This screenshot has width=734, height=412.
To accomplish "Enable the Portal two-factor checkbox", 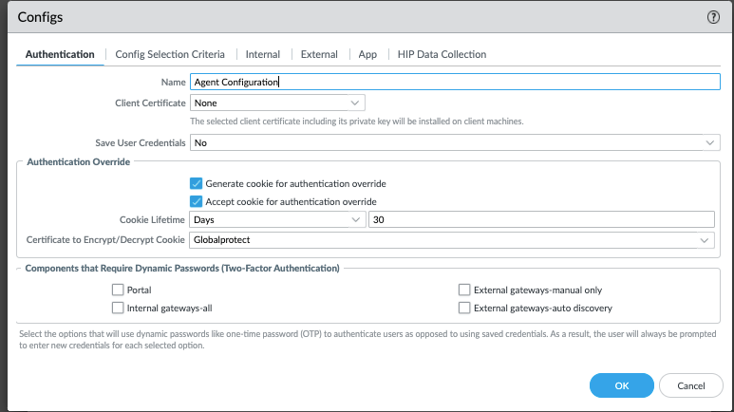I will pos(118,290).
